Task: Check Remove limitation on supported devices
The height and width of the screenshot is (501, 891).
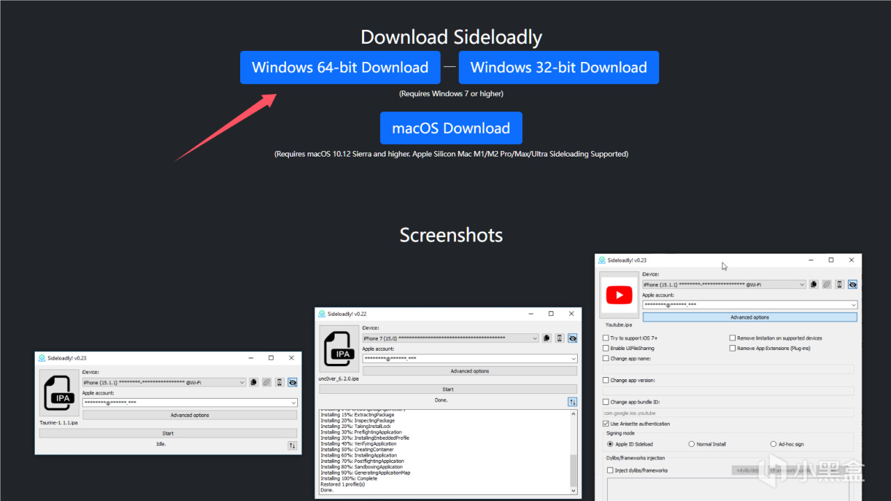Action: (732, 338)
